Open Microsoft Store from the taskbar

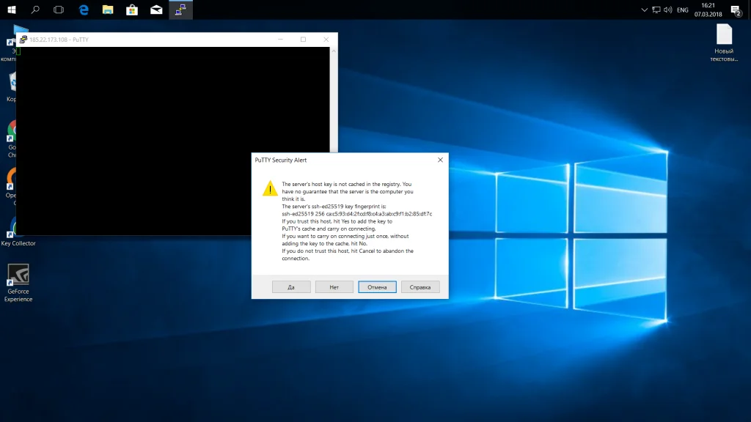tap(132, 10)
